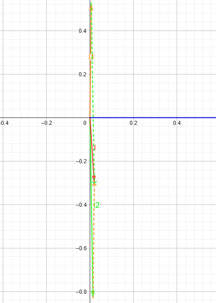Select the origin 0 label
216x303 pixels.
85,123
